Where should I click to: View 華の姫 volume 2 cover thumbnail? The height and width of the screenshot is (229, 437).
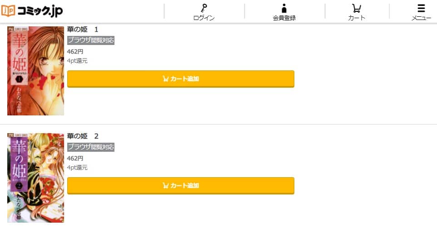(36, 178)
